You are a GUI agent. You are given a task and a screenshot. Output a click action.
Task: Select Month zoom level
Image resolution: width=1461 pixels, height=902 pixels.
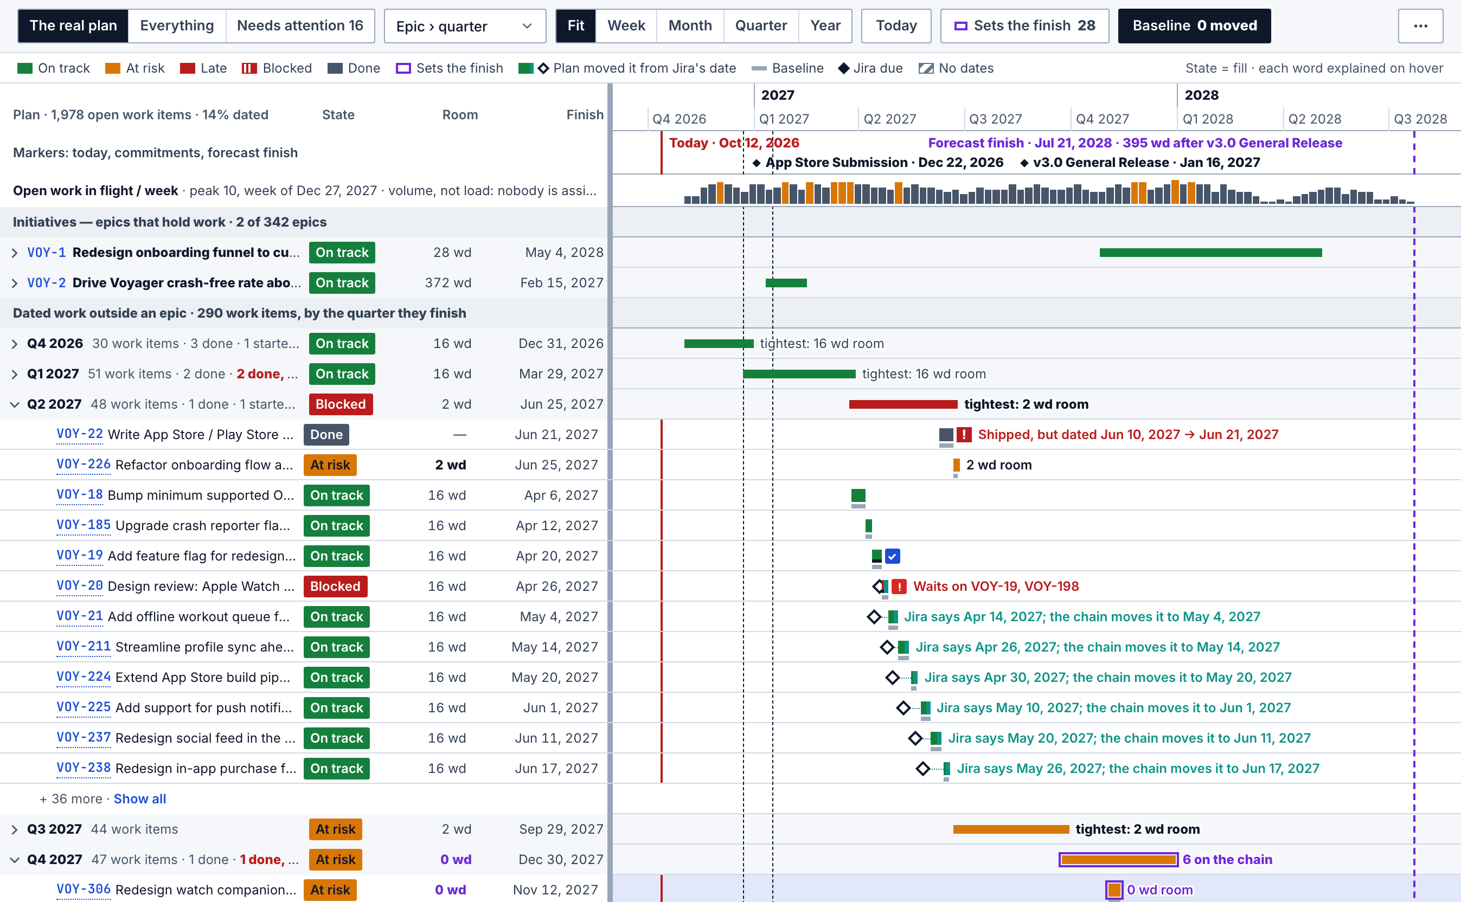(690, 25)
